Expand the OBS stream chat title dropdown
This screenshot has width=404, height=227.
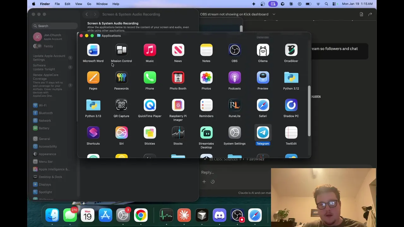coord(274,14)
